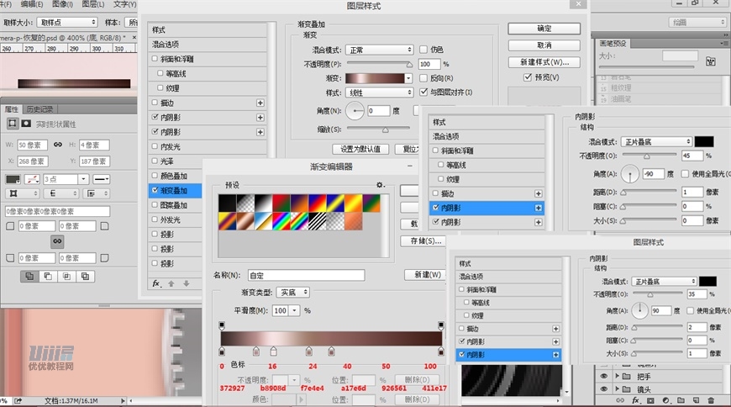
Task: Uncheck the 渐变叠加 checkbox
Action: click(x=155, y=190)
